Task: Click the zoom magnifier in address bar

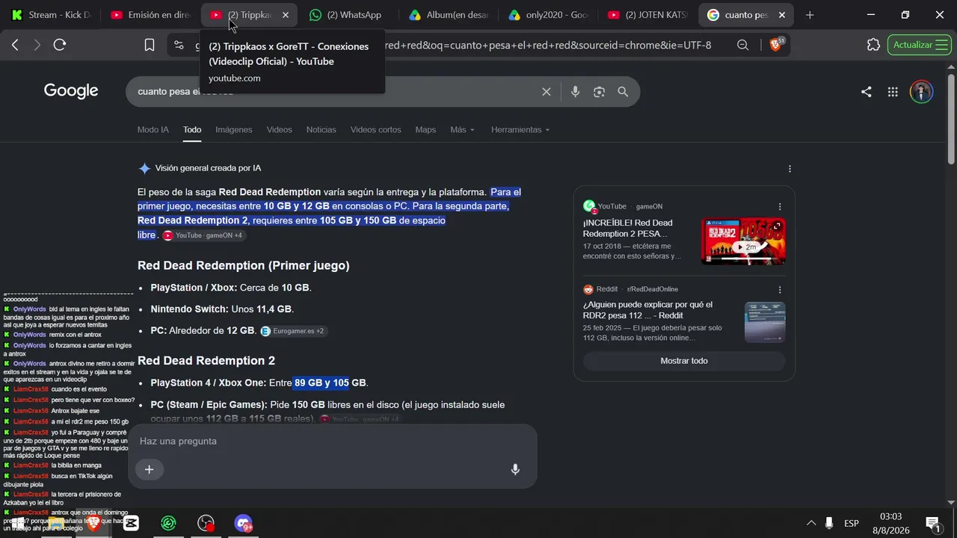Action: [x=742, y=45]
